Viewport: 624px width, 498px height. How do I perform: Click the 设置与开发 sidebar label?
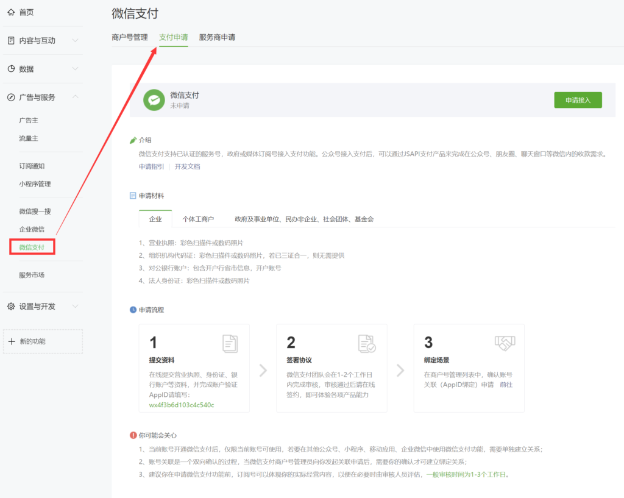(x=37, y=306)
